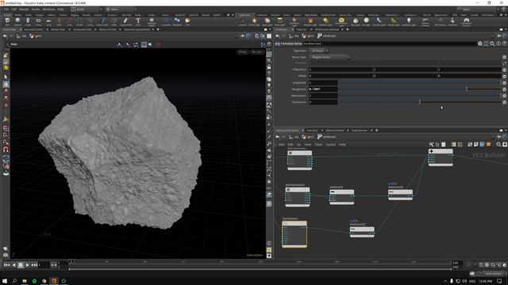Select the turbnoise1 node
508x285 pixels.
294,234
